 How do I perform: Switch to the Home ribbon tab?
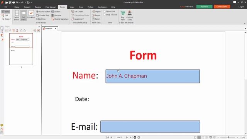point(17,7)
